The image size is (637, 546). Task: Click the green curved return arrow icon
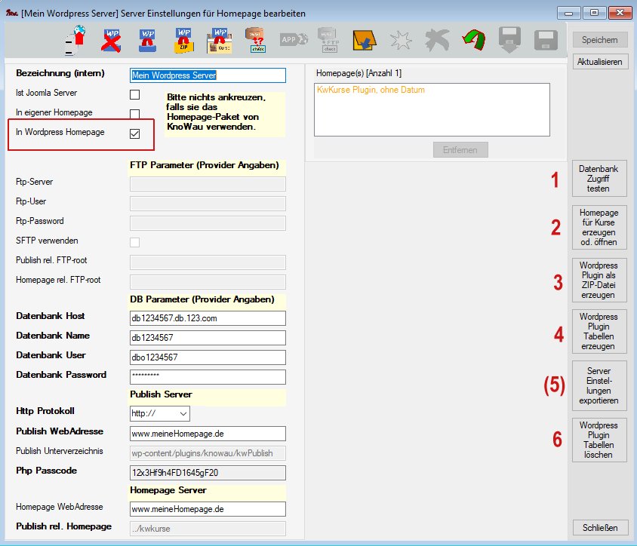tap(473, 40)
